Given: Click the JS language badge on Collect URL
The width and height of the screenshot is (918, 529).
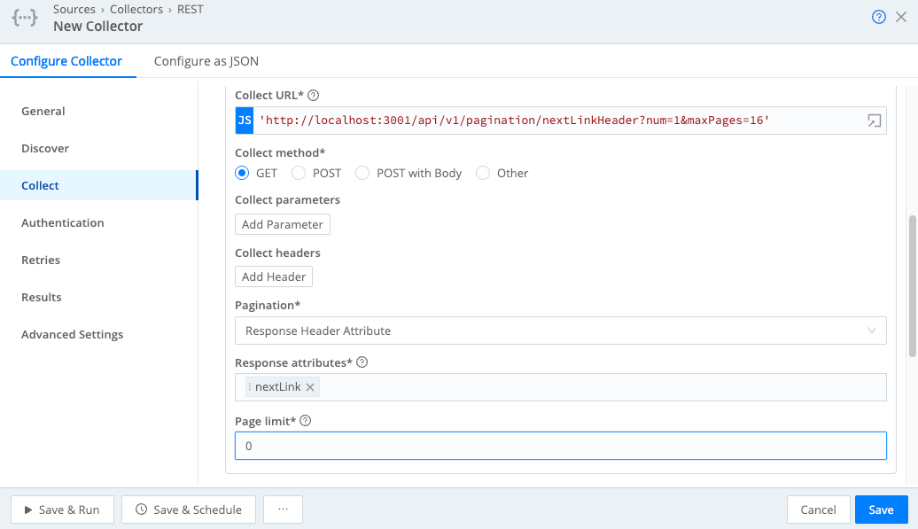Looking at the screenshot, I should coord(243,120).
